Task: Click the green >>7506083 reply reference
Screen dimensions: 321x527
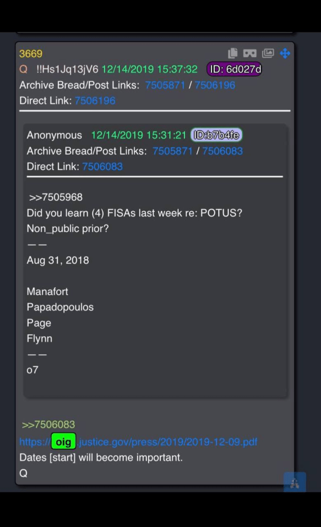Action: point(48,424)
